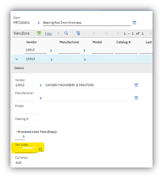Open long description icon for CAMDEN MACHINERY vendor
Viewport: 163px width, 178px height.
(136, 85)
